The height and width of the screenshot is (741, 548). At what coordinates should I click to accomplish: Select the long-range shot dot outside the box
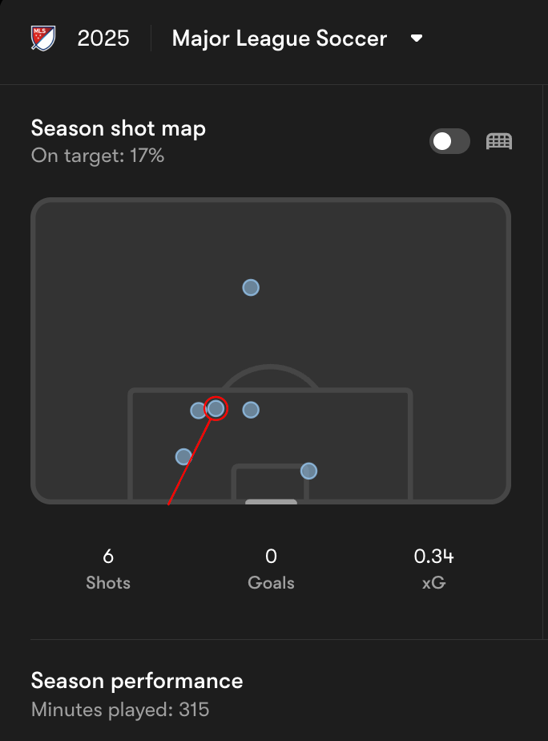pyautogui.click(x=251, y=287)
